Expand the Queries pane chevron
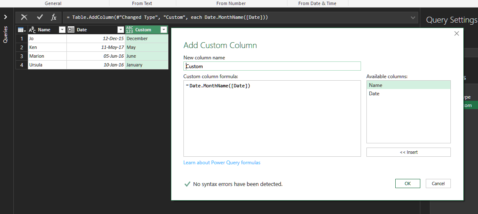 click(x=5, y=17)
